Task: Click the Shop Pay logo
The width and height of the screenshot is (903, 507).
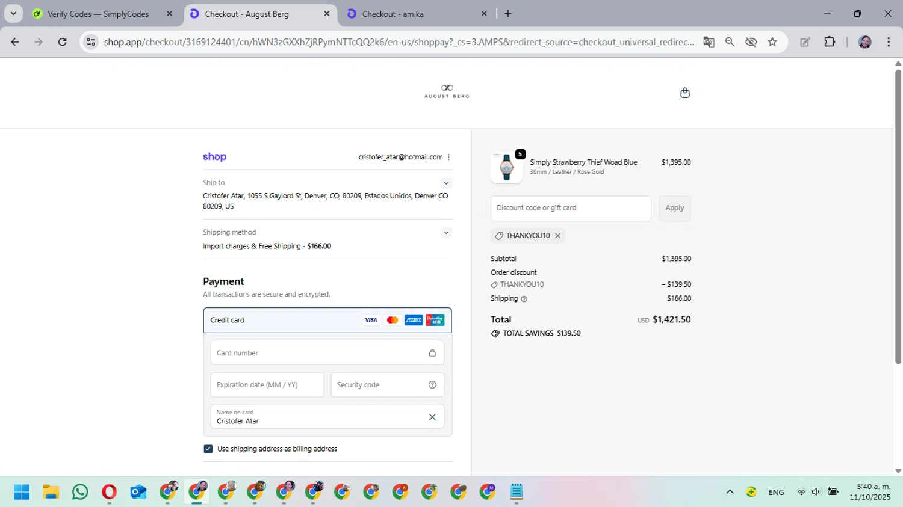Action: pyautogui.click(x=214, y=157)
